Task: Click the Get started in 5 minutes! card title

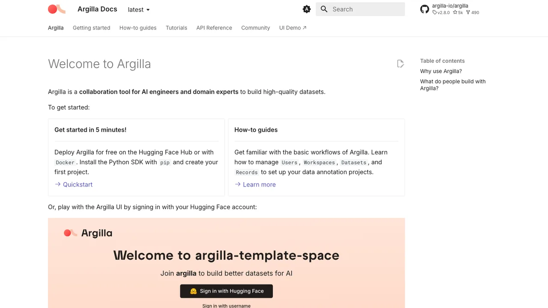Action: (90, 130)
